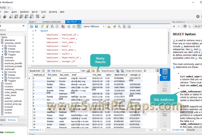Screen dimensions: 202x135
Task: Click the create new view icon
Action: [21, 17]
